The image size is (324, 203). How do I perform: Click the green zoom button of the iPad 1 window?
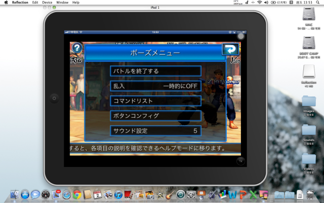pos(54,8)
